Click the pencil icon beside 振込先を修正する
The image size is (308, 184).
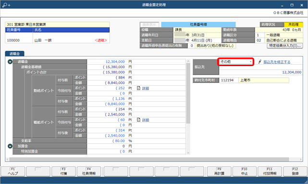pyautogui.click(x=260, y=62)
